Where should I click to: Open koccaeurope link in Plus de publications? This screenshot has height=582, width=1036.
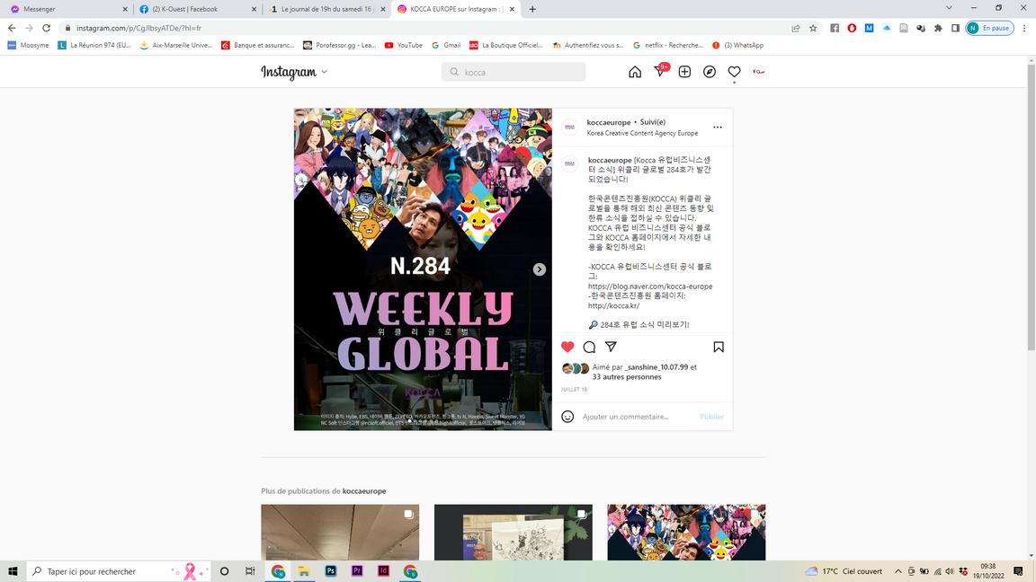(x=364, y=491)
